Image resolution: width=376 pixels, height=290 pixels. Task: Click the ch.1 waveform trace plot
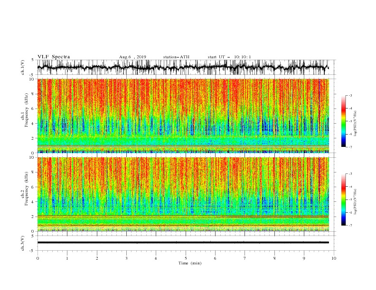click(x=183, y=67)
